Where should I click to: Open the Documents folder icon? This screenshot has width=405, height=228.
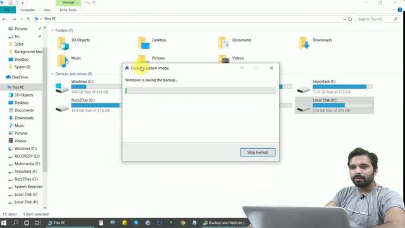tap(223, 43)
